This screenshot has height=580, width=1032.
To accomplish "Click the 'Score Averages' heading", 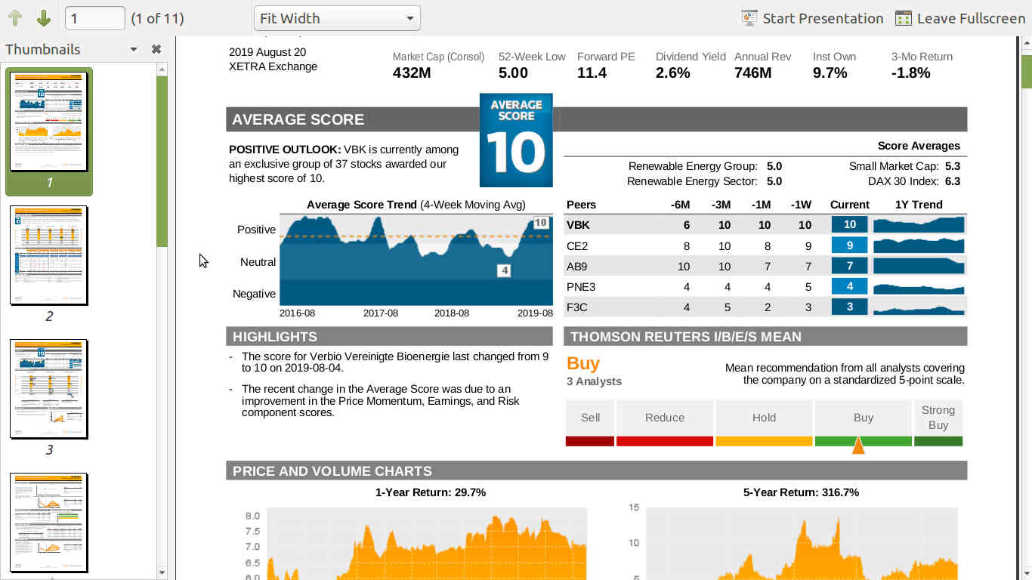I will tap(919, 146).
